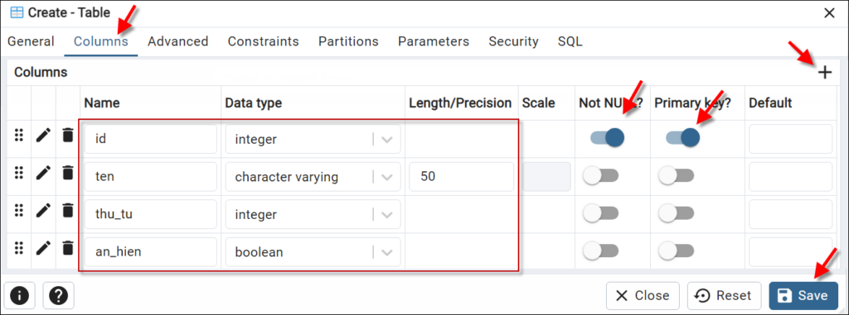Enable Not NULL for ten column
This screenshot has width=849, height=315.
tap(600, 175)
